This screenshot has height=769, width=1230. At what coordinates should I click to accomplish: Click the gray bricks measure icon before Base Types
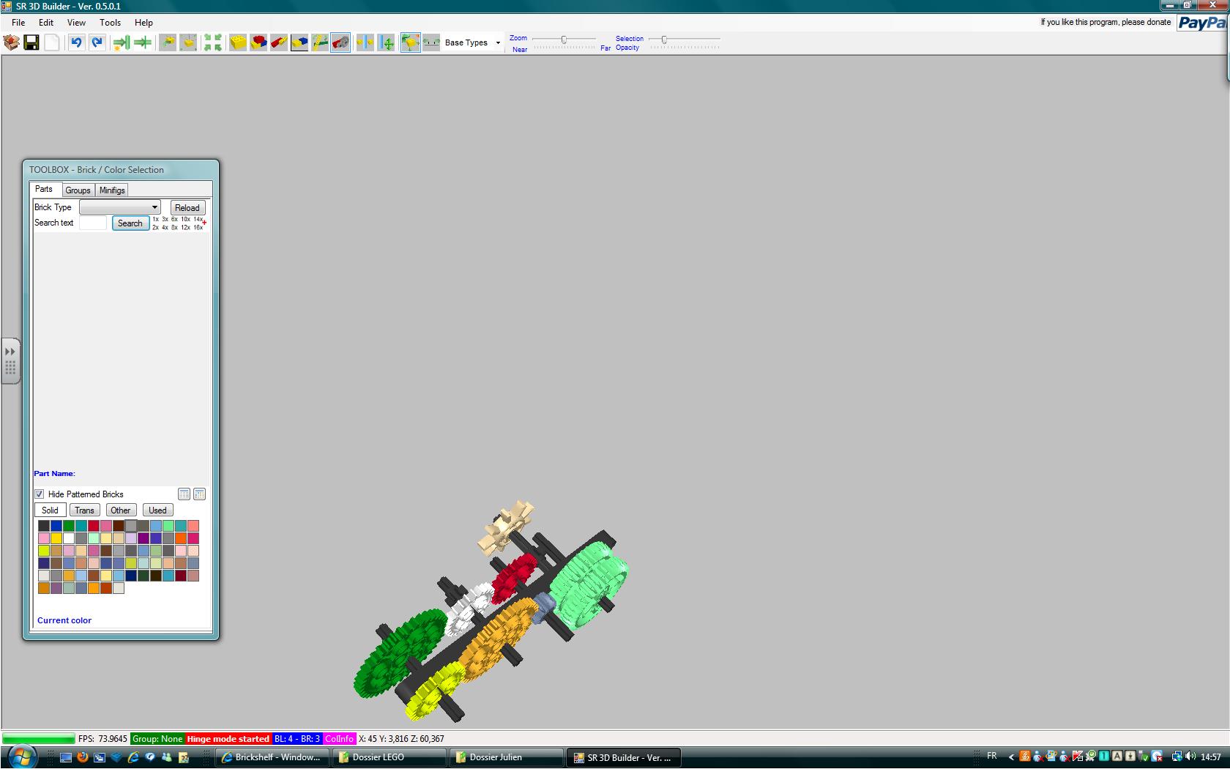[x=431, y=42]
